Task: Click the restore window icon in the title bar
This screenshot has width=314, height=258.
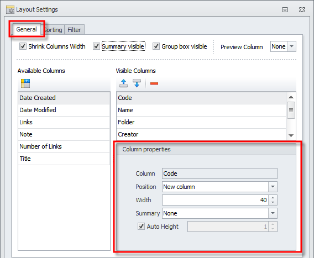Action: coord(285,9)
